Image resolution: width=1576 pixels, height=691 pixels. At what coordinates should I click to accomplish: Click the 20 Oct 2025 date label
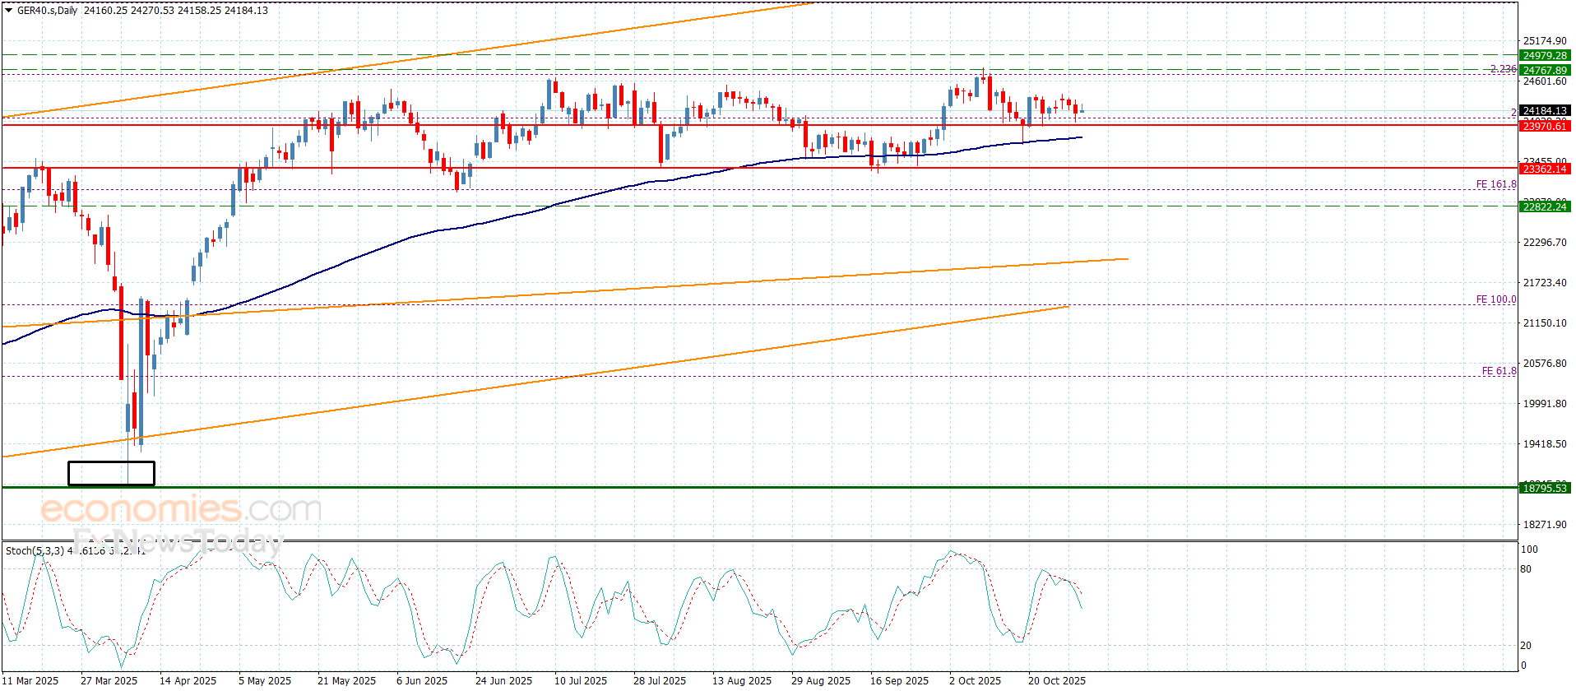tap(1057, 680)
